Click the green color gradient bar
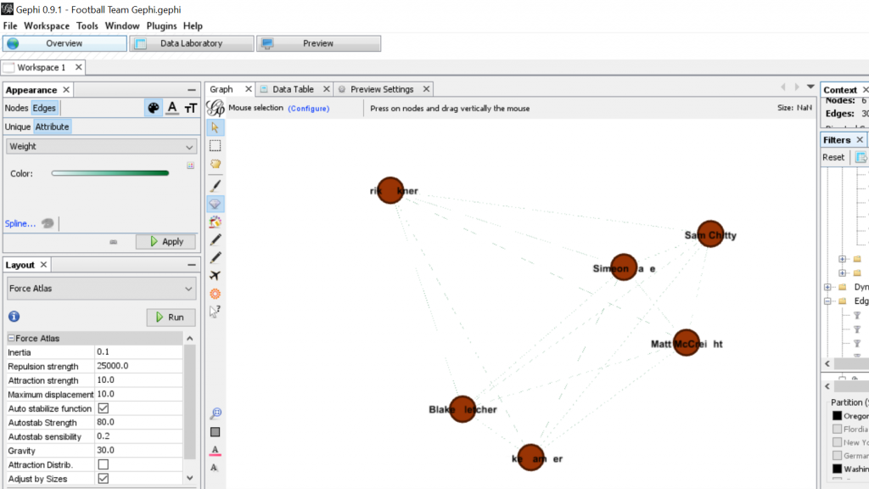 110,173
